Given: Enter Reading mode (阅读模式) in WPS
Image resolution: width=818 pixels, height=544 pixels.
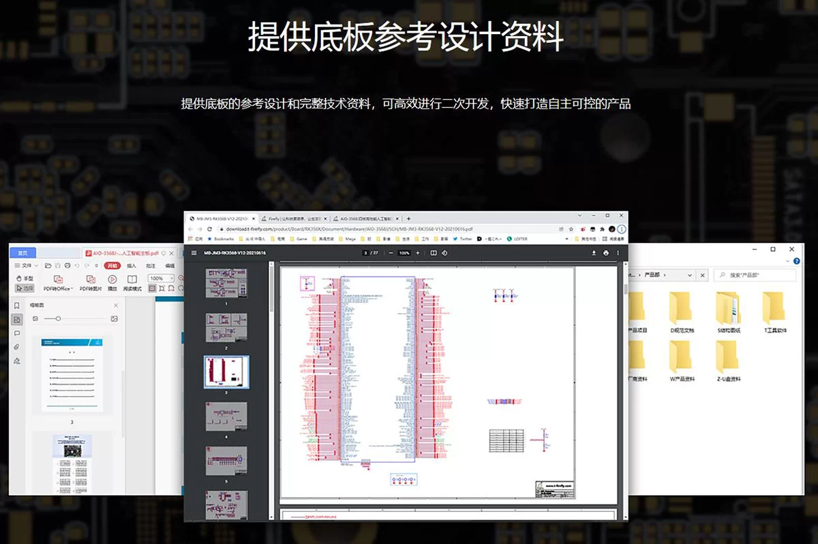Looking at the screenshot, I should pyautogui.click(x=132, y=283).
